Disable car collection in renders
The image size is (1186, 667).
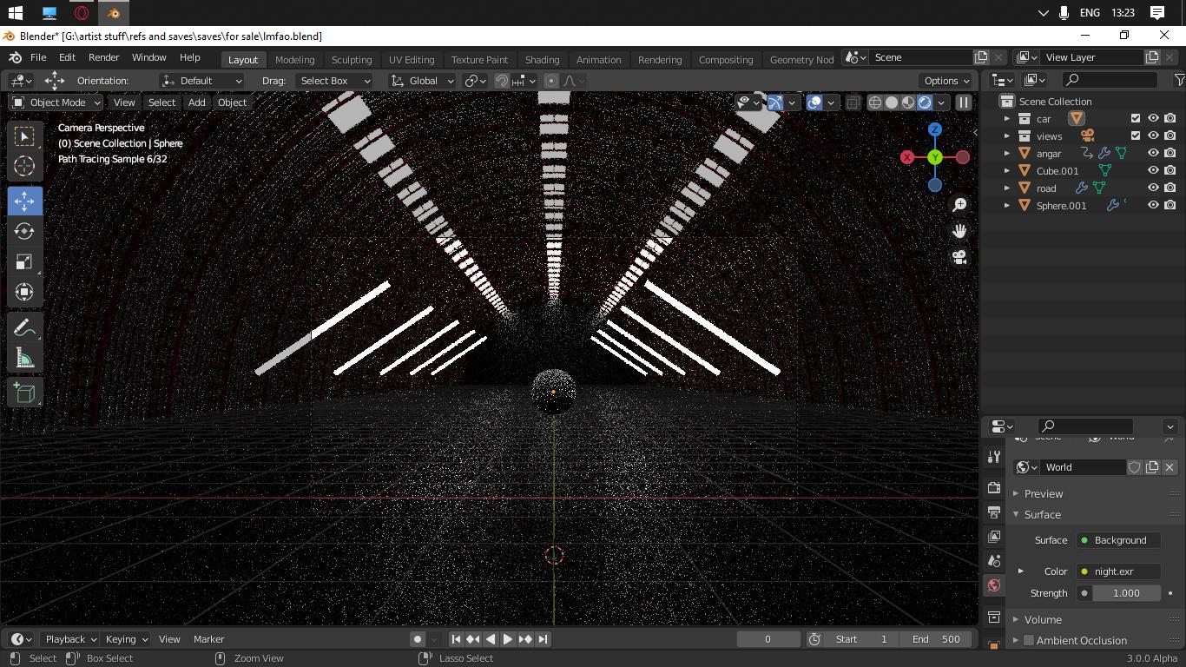(x=1170, y=118)
